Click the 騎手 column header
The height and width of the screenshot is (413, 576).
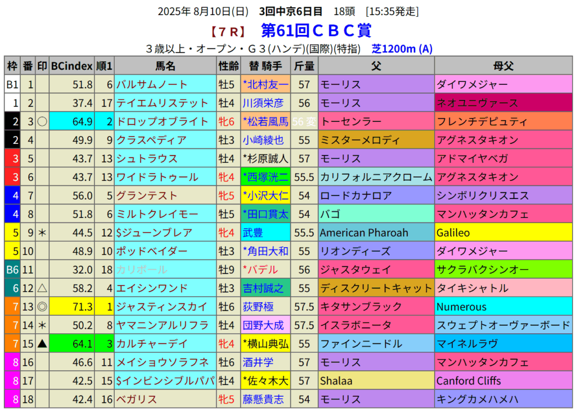(x=265, y=66)
